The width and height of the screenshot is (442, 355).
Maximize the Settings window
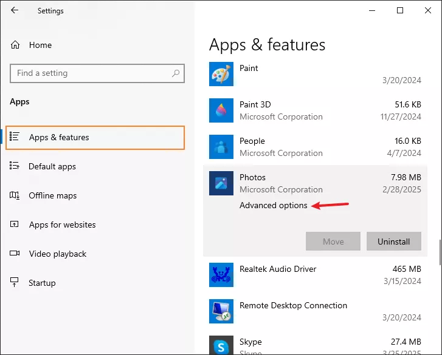pyautogui.click(x=400, y=10)
